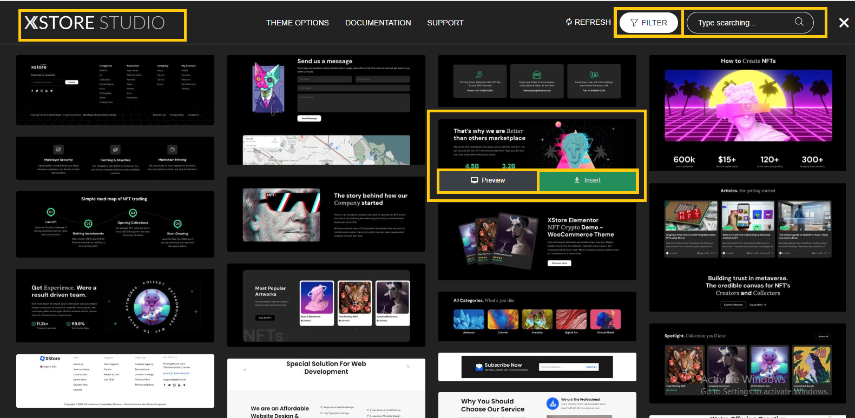855x418 pixels.
Task: Click Insert on the Better marketplace template
Action: point(588,180)
